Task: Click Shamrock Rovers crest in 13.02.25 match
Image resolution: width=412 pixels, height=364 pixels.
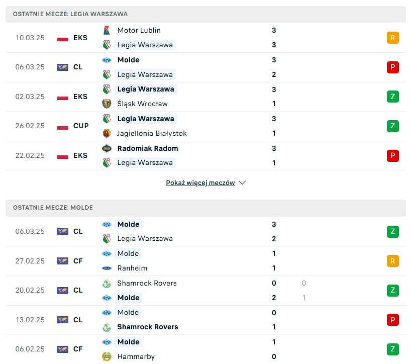Action: tap(107, 327)
